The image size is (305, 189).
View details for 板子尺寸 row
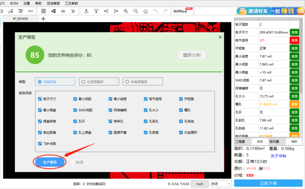[294, 32]
